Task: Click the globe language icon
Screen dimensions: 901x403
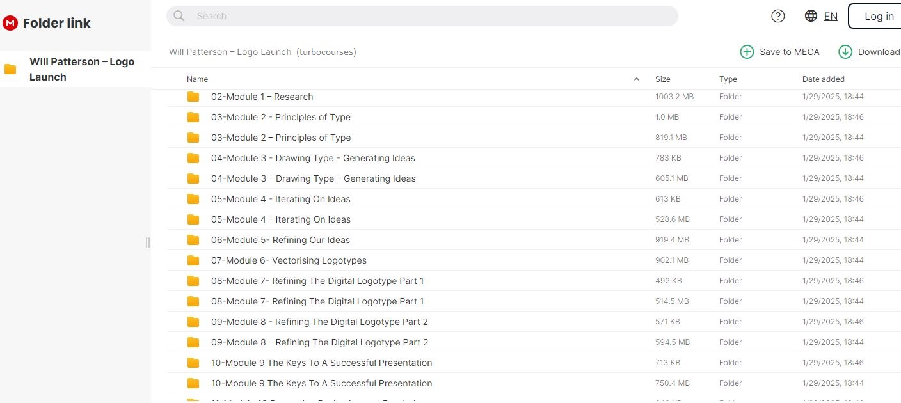Action: (811, 17)
